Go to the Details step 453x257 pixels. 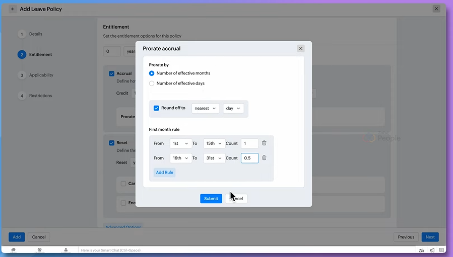click(35, 34)
